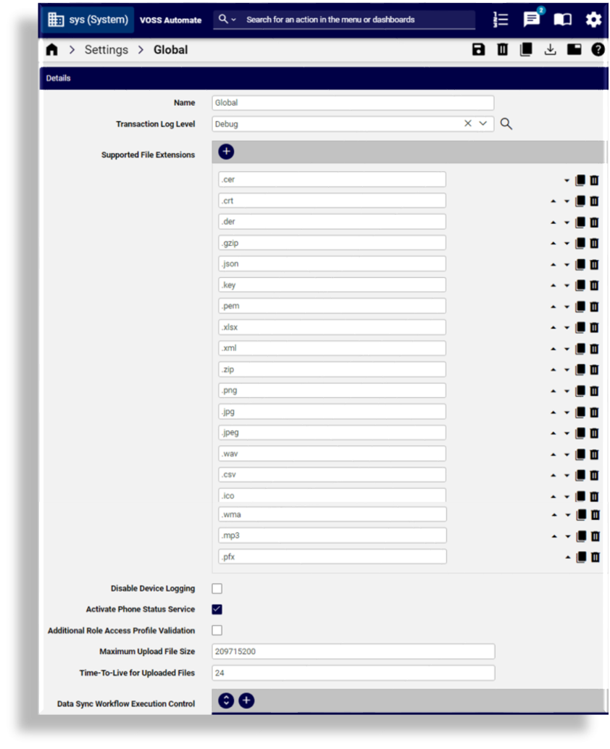Viewport: 610px width, 749px height.
Task: Remove the .cer extension entry
Action: coord(595,180)
